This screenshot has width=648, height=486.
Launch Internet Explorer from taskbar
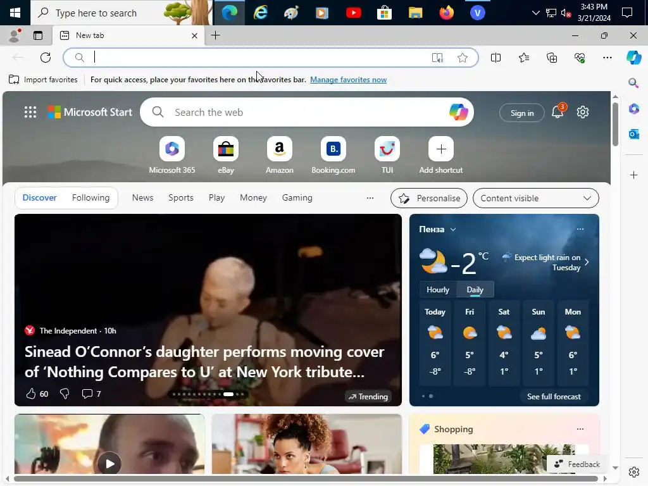point(260,13)
